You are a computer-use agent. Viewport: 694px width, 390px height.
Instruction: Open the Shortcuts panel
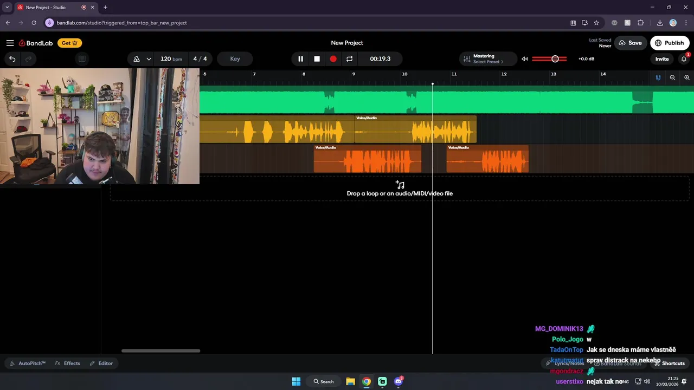click(x=670, y=363)
